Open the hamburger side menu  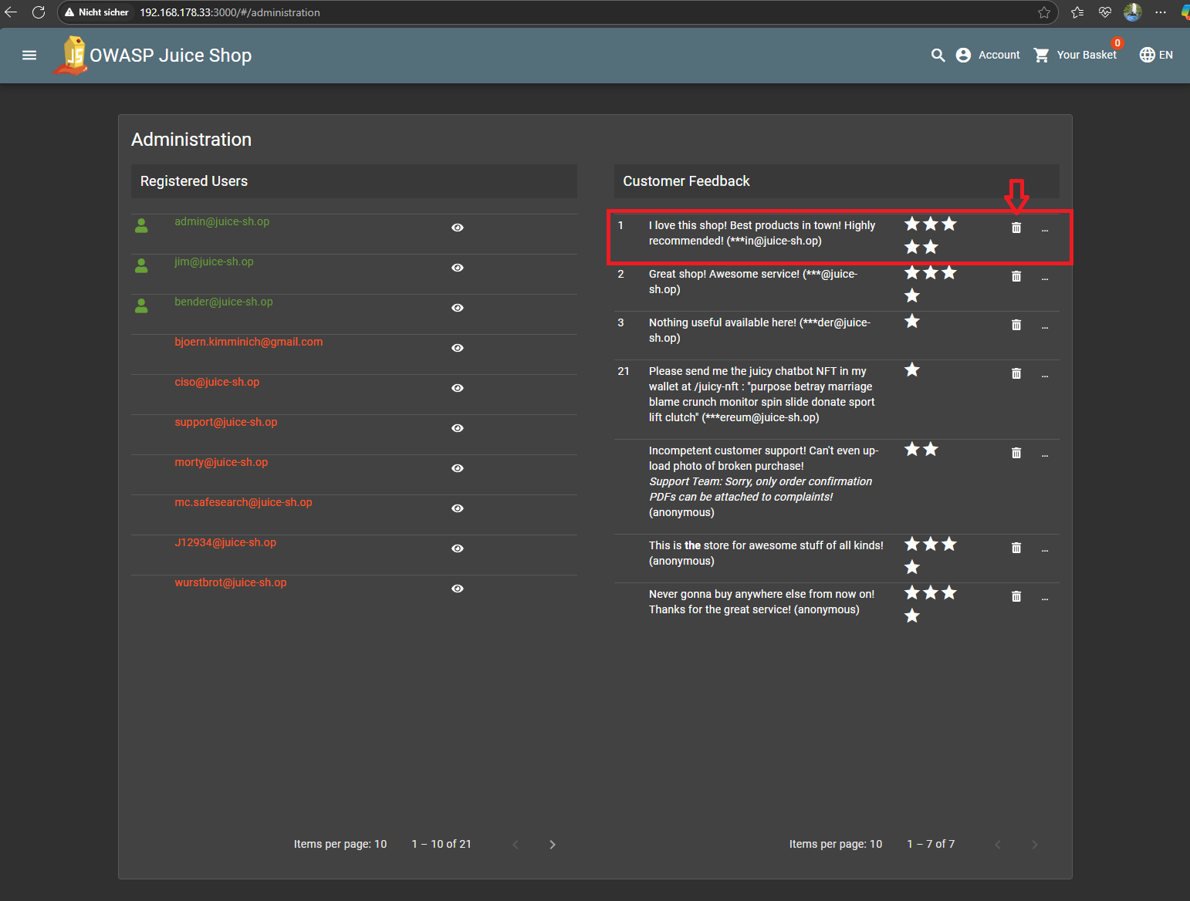(x=29, y=55)
